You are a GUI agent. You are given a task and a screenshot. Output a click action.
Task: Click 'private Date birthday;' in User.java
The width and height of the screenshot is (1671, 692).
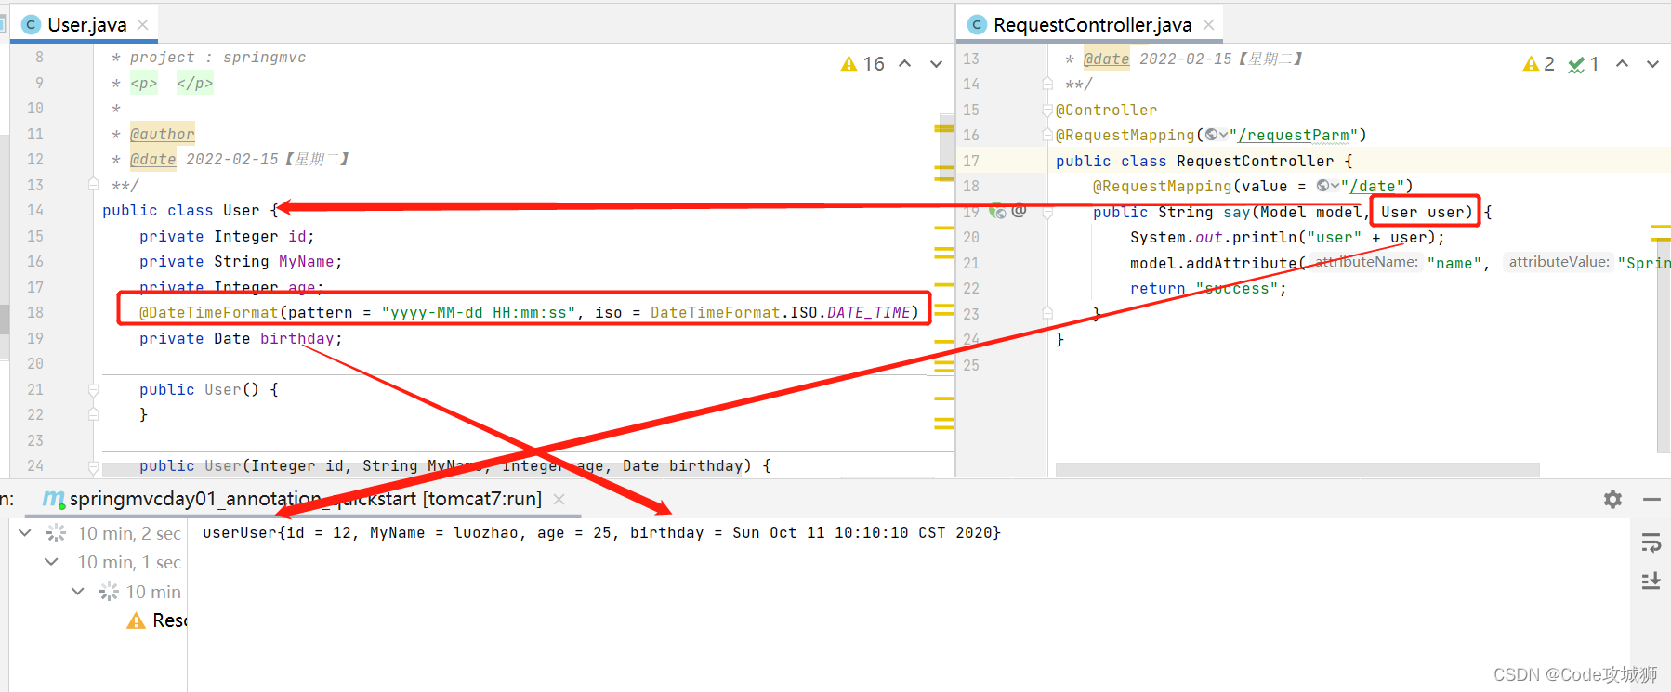point(241,338)
